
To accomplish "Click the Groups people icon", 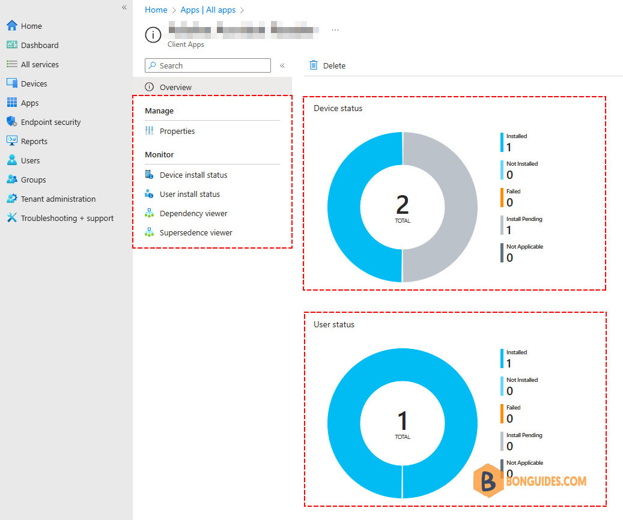I will pos(12,179).
